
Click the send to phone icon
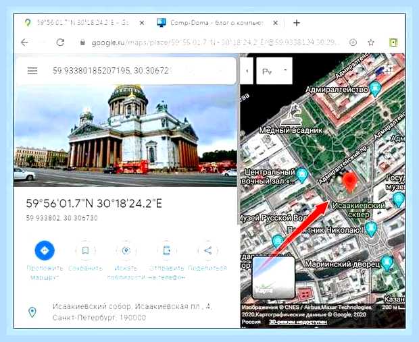pos(167,250)
